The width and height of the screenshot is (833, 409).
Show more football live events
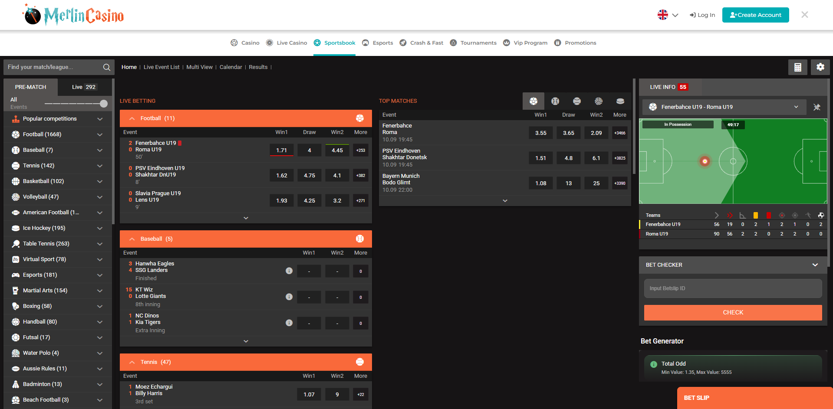(246, 218)
